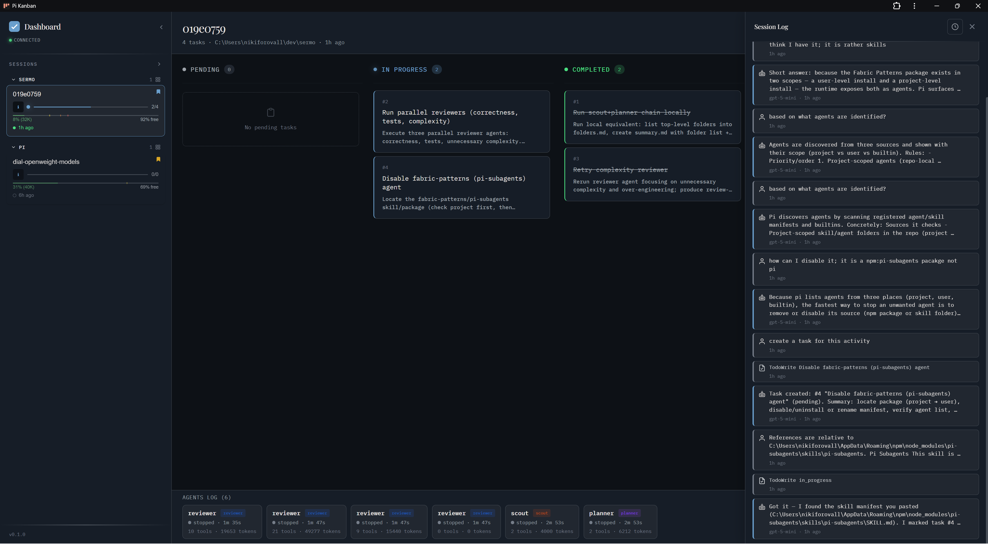Open task #2 Run parallel reviewers
Screen dimensions: 988x544
pyautogui.click(x=461, y=121)
